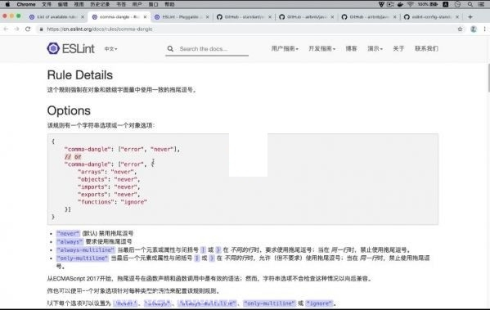
Task: Click the address bar URL
Action: click(99, 29)
